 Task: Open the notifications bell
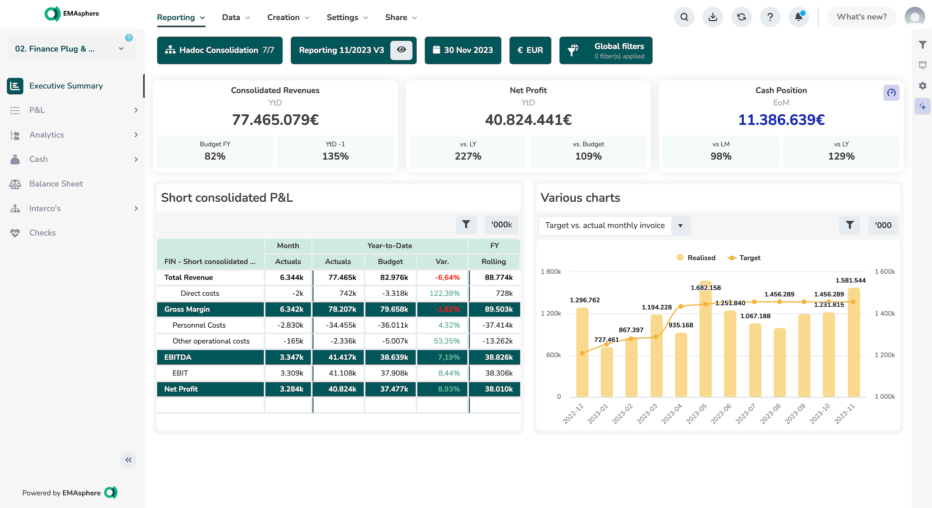pos(798,17)
